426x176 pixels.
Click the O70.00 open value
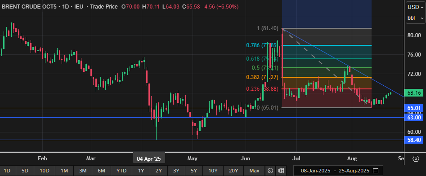(130, 7)
